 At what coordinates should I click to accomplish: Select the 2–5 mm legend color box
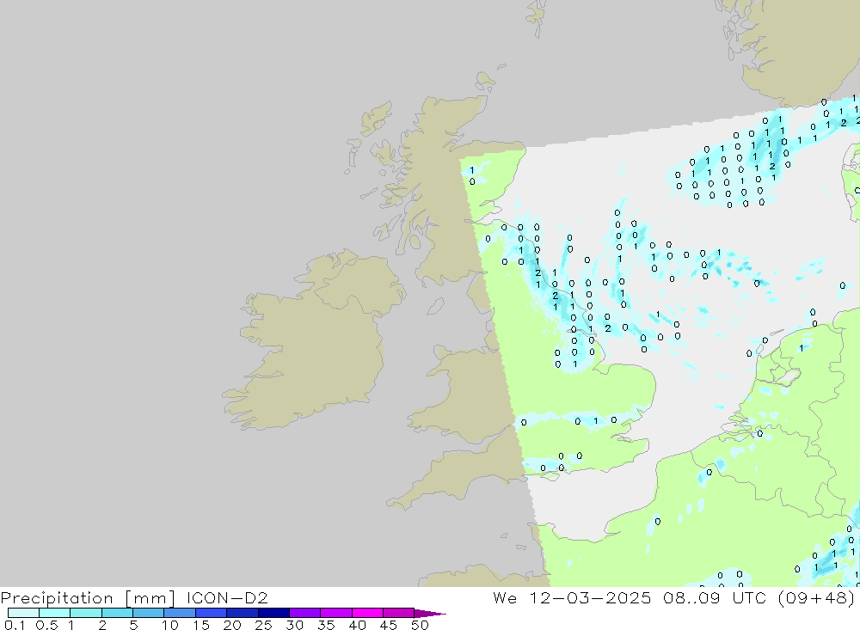point(117,613)
